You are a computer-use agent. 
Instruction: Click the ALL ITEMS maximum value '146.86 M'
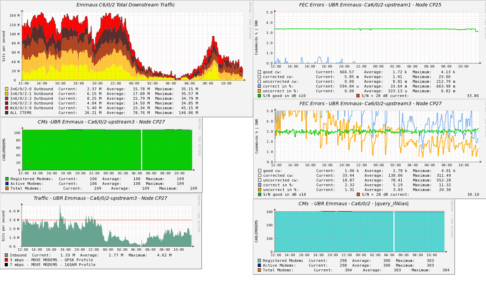(188, 113)
